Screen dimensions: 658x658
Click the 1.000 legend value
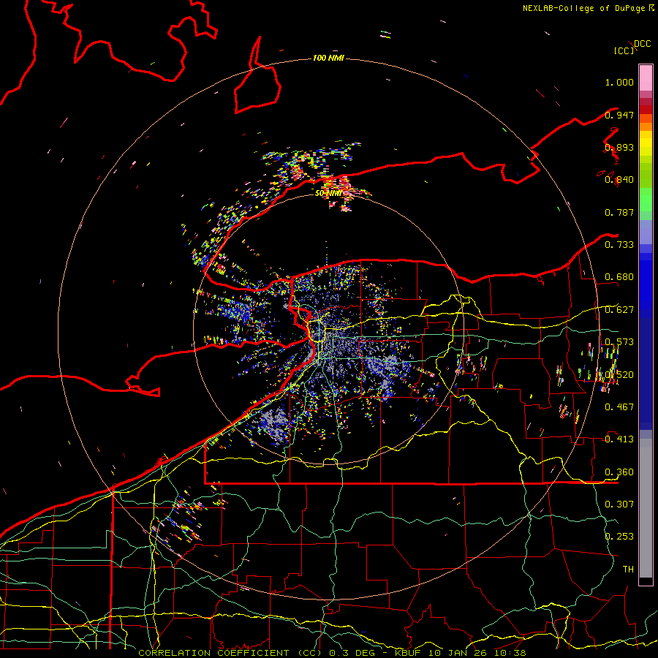(619, 82)
